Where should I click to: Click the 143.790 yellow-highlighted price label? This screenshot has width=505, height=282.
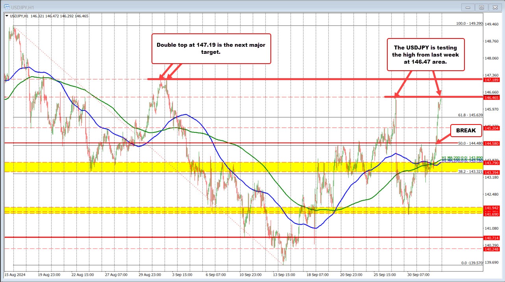pyautogui.click(x=491, y=163)
